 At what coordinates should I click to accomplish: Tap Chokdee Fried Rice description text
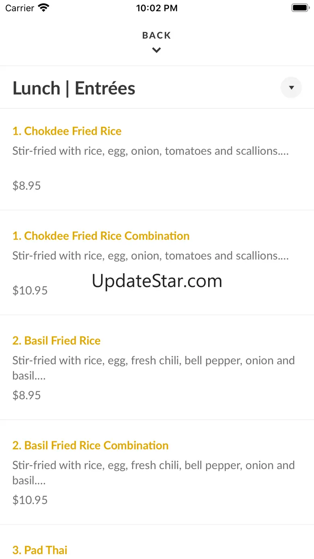(x=150, y=151)
